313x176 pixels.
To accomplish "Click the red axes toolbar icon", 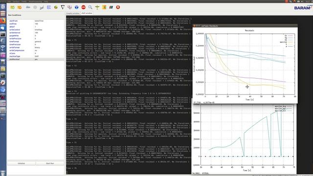I will (69, 7).
